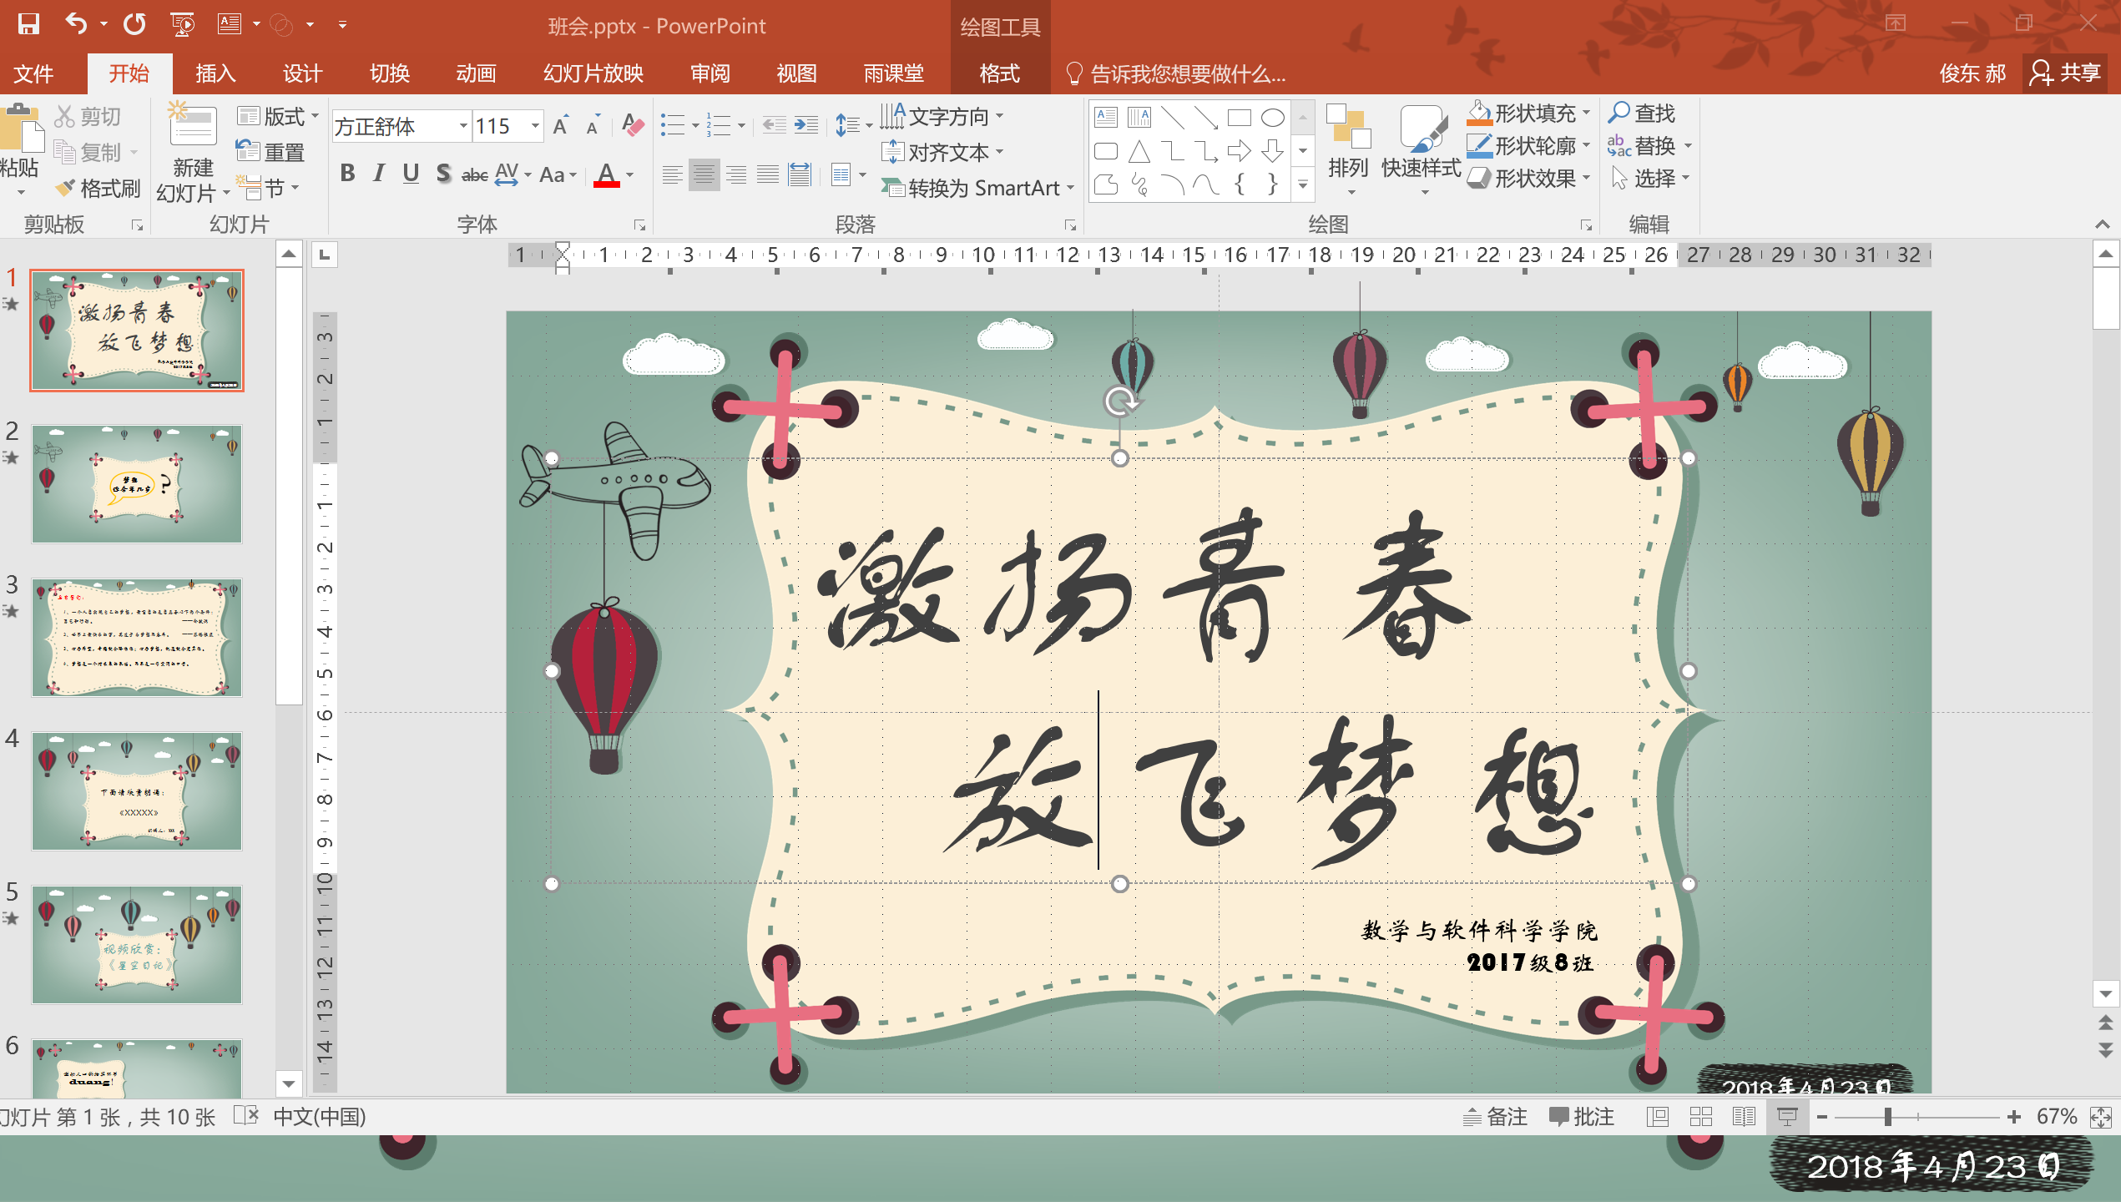
Task: Click the clear formatting eraser icon
Action: point(634,126)
